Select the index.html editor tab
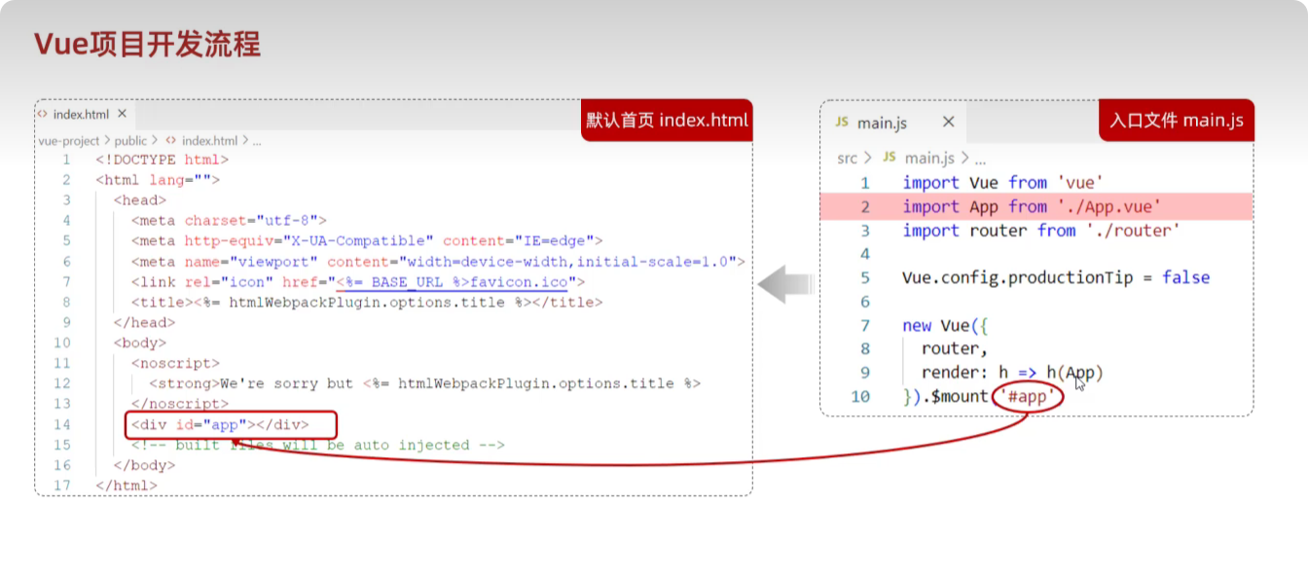The width and height of the screenshot is (1308, 577). [82, 114]
